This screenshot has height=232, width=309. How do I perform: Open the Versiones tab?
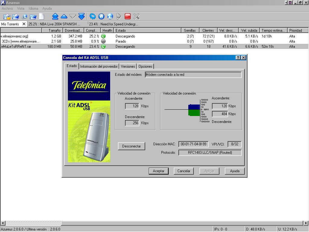128,66
